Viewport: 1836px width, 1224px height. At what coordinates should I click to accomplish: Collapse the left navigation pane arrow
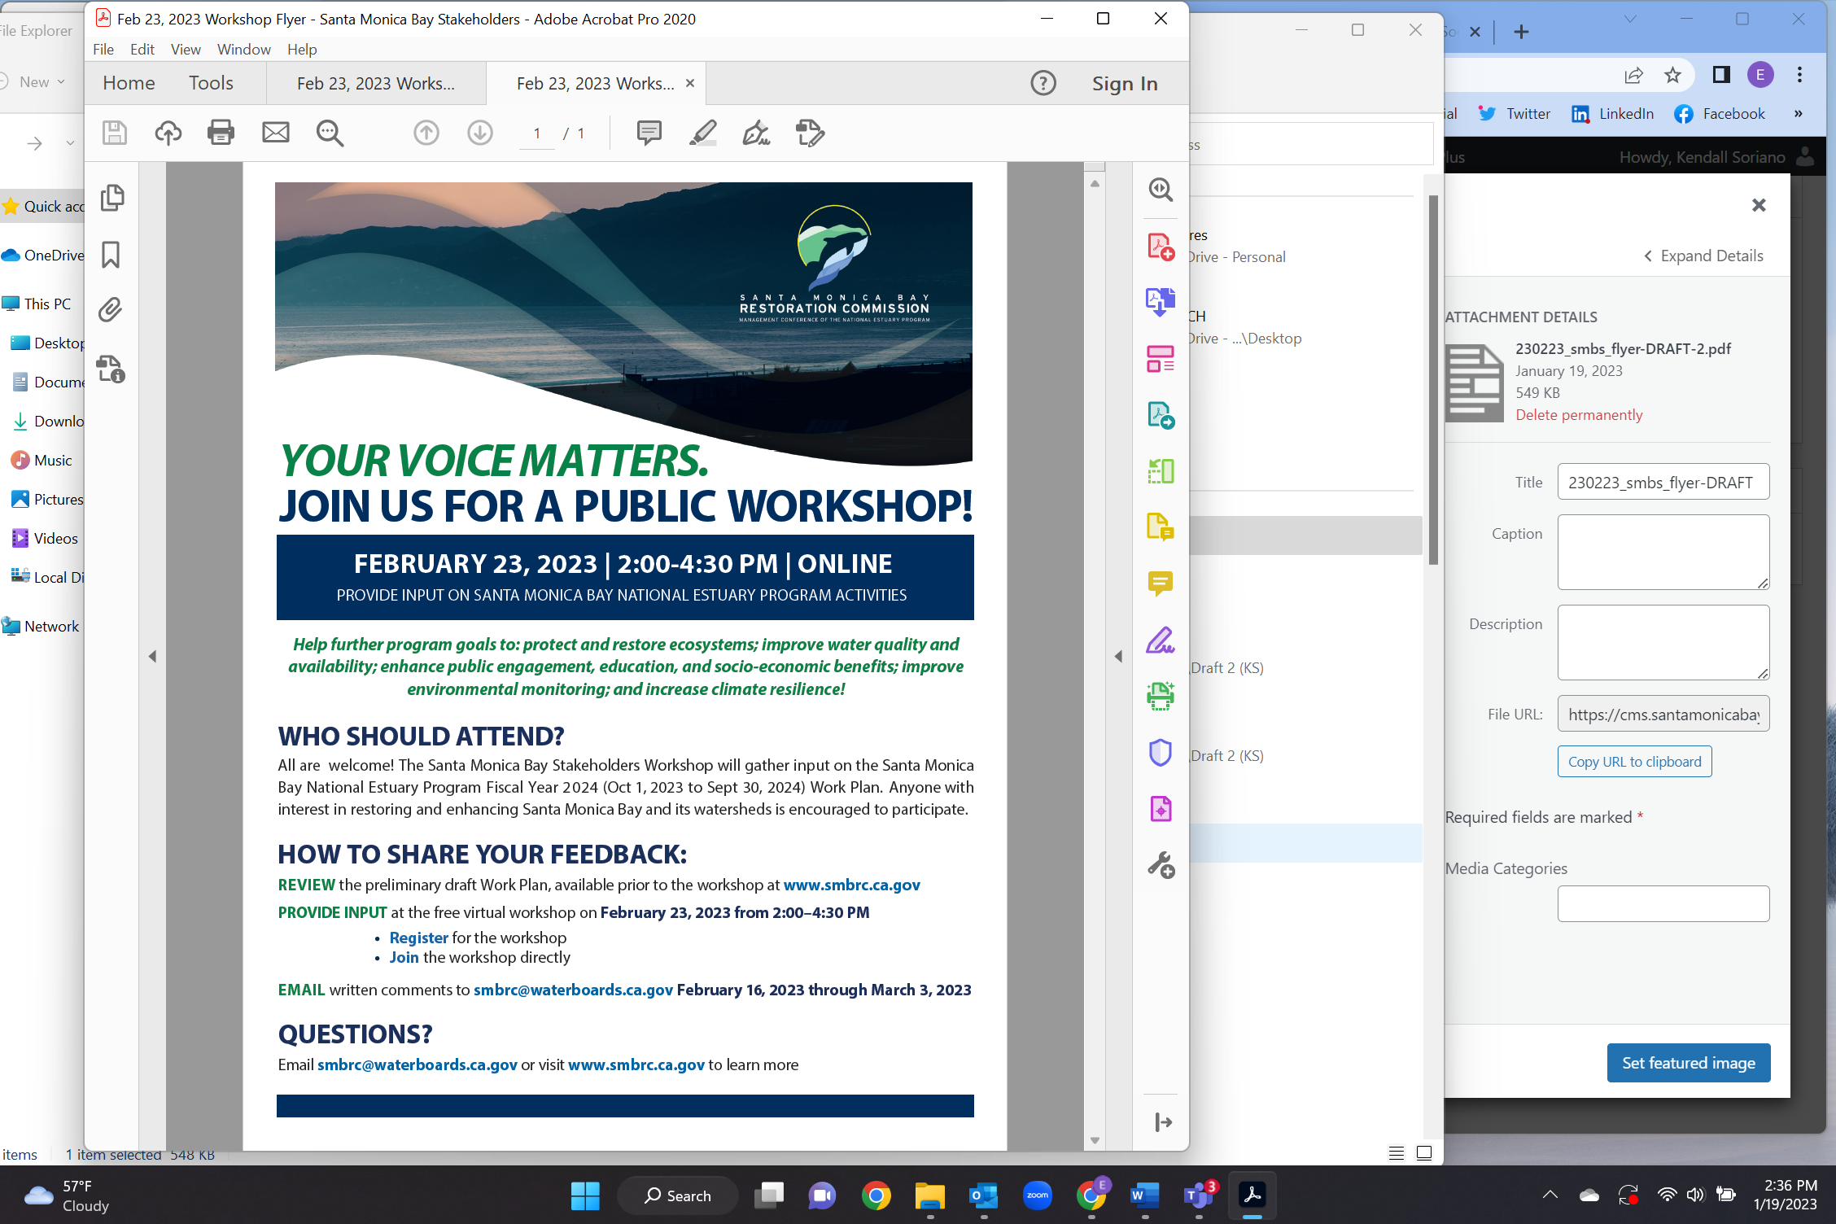point(152,656)
